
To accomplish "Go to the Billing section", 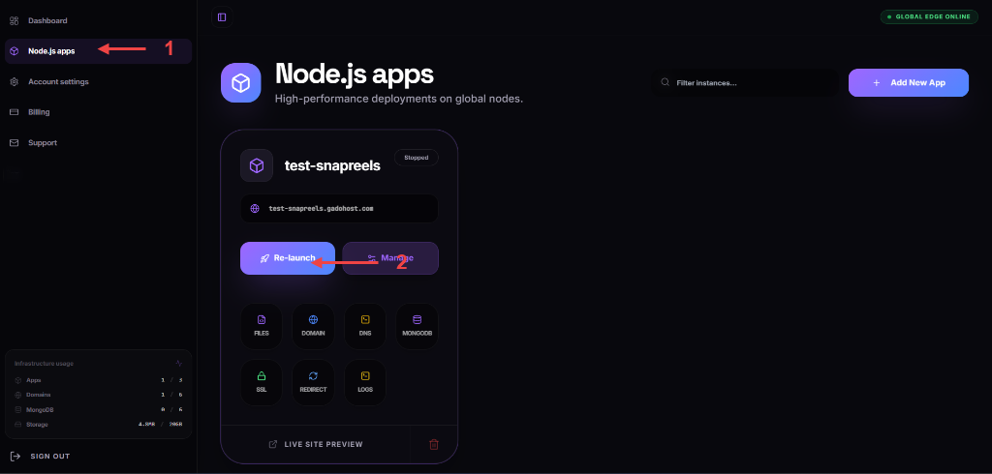I will coord(98,112).
